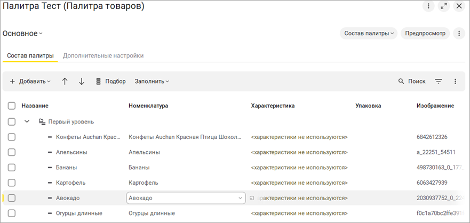Click the Огурцы длинные nomenclature cell
Image resolution: width=470 pixels, height=223 pixels.
[x=152, y=213]
